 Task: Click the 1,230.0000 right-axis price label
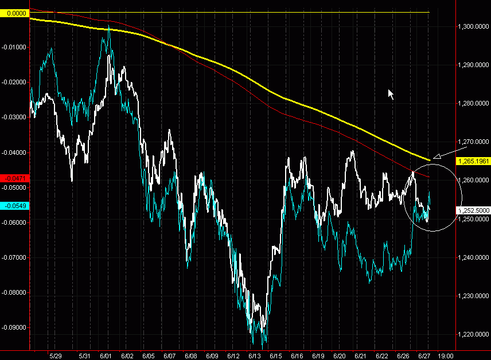point(473,296)
